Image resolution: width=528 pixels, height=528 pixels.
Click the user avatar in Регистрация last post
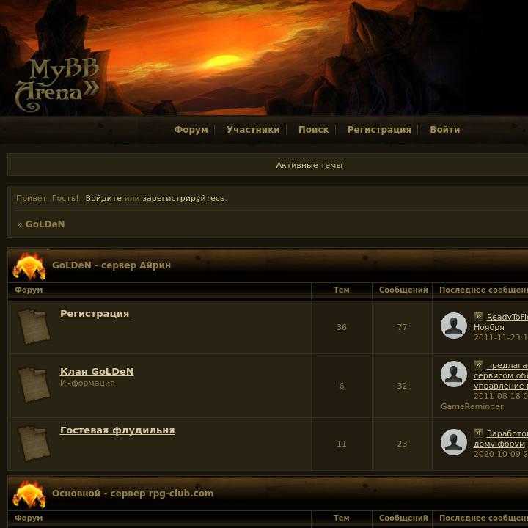[454, 326]
